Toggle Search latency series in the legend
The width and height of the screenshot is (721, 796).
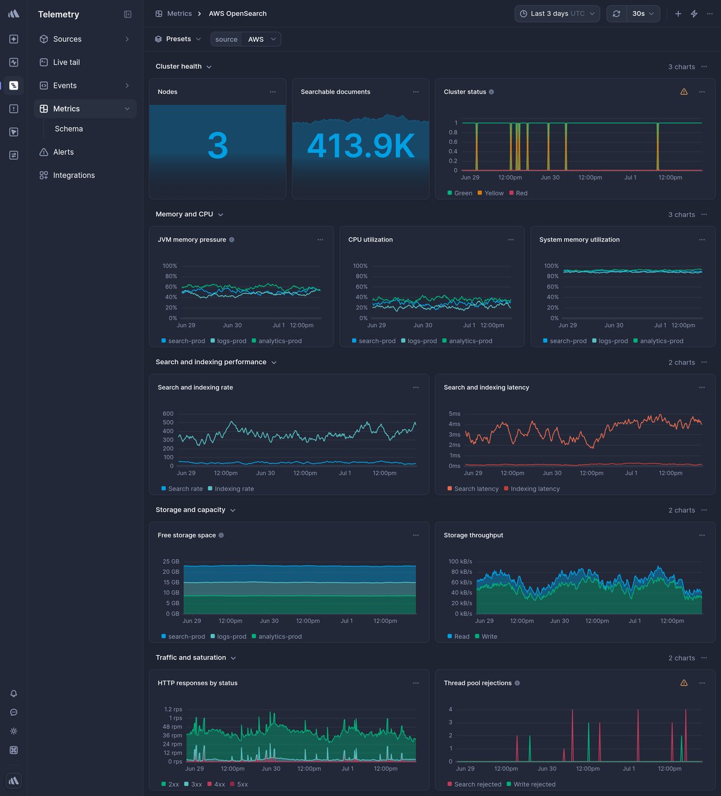pos(473,489)
